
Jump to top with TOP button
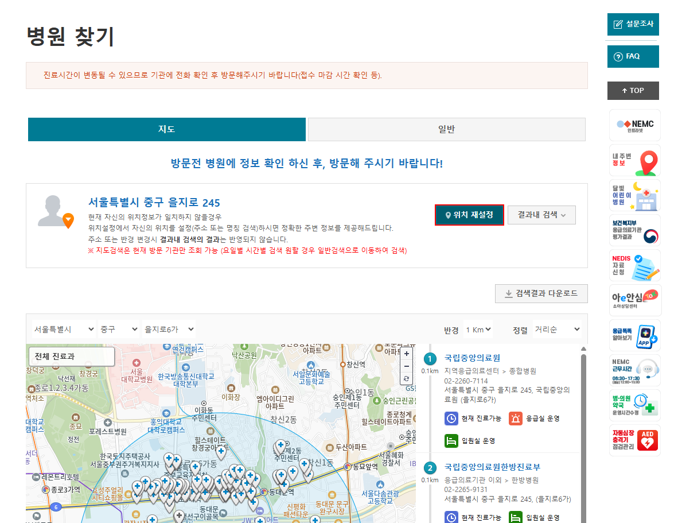633,91
